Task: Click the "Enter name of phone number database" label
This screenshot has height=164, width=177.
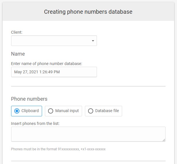Action: pyautogui.click(x=47, y=64)
